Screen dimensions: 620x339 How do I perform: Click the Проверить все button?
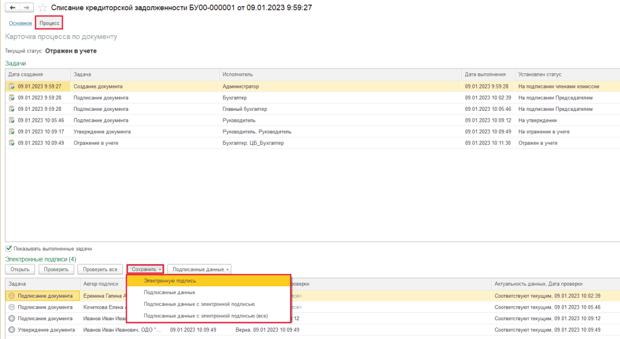click(x=100, y=269)
